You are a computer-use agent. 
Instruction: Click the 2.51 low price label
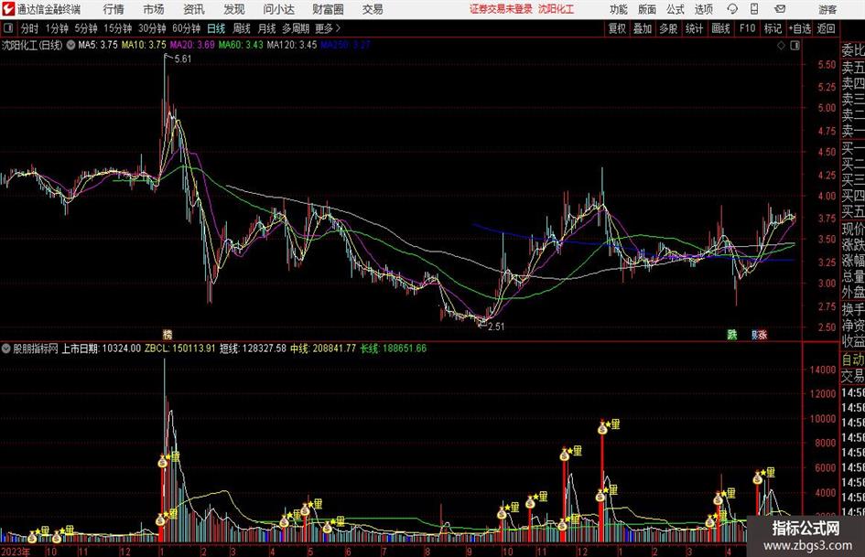pyautogui.click(x=496, y=327)
